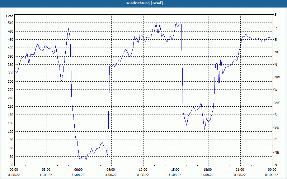This screenshot has width=287, height=179.
Task: Pick the y-axis value "90"
Action: click(x=11, y=140)
